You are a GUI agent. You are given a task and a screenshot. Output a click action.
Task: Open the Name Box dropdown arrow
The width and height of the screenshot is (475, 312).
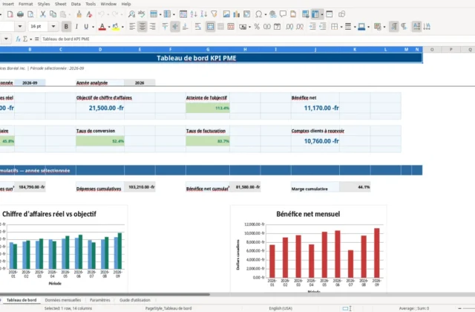(6, 39)
